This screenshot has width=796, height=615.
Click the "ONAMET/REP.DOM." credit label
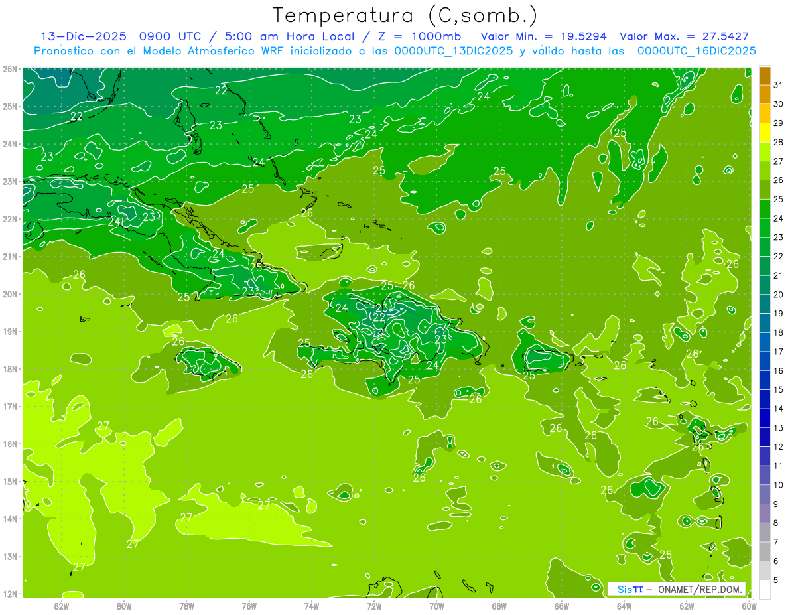(700, 589)
